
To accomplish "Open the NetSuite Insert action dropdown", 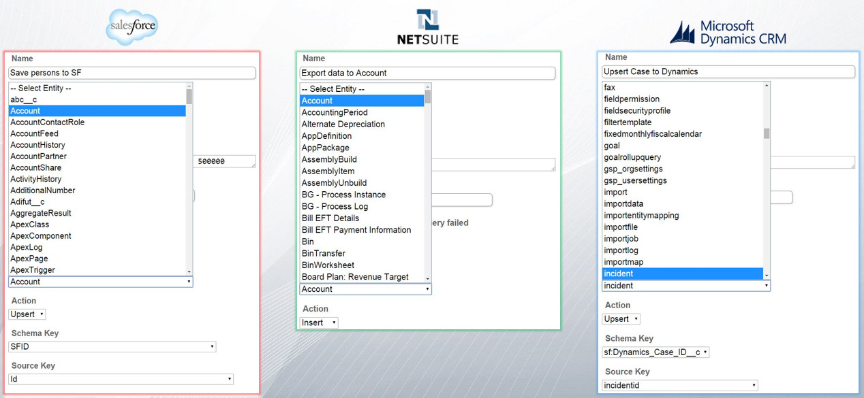I will coord(319,322).
